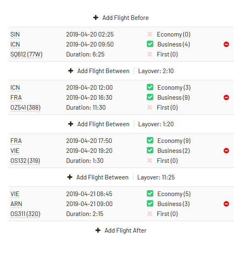Remove the SQ612 flight using its red minus icon
This screenshot has height=258, width=242.
[226, 44]
